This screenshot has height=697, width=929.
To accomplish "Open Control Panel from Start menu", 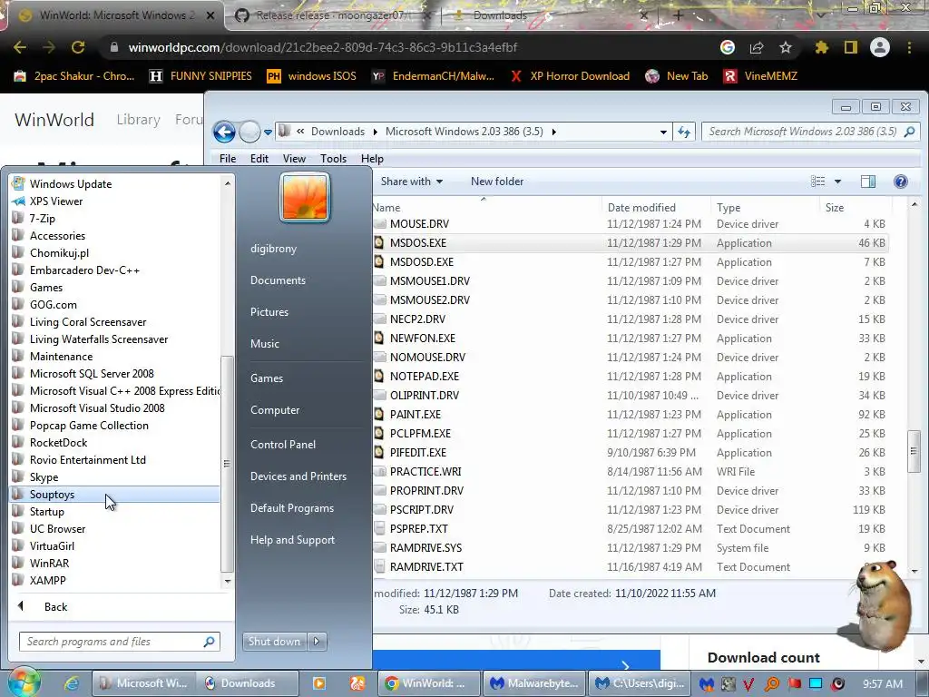I will [x=283, y=445].
